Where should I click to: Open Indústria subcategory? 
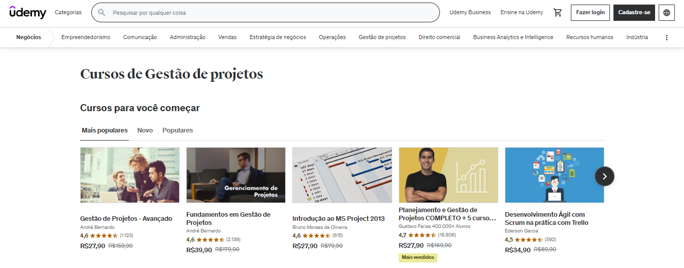tap(637, 37)
